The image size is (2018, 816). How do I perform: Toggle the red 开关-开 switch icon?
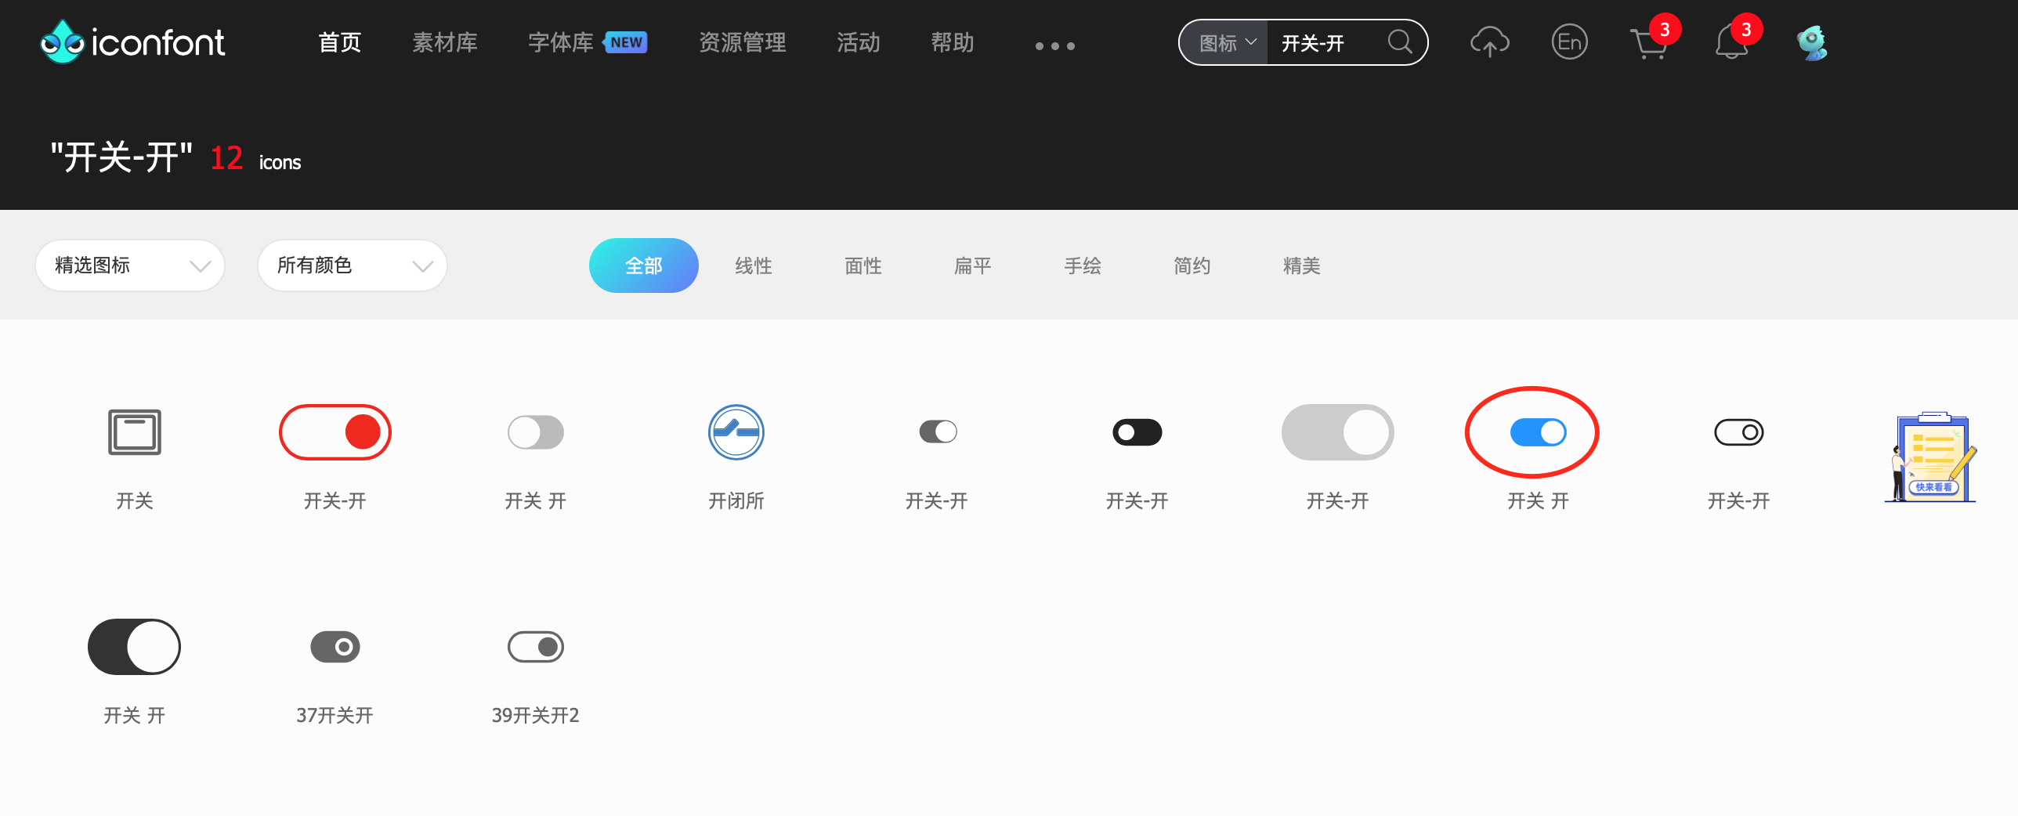click(335, 431)
